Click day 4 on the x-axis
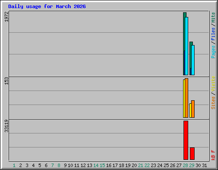Image resolution: width=218 pixels, height=170 pixels. click(33, 165)
